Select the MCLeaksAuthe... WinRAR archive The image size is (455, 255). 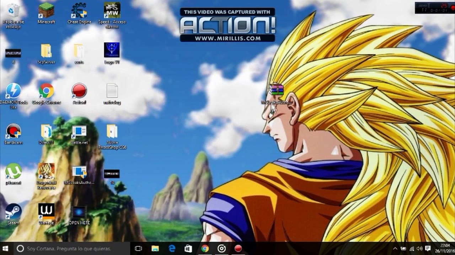point(276,94)
